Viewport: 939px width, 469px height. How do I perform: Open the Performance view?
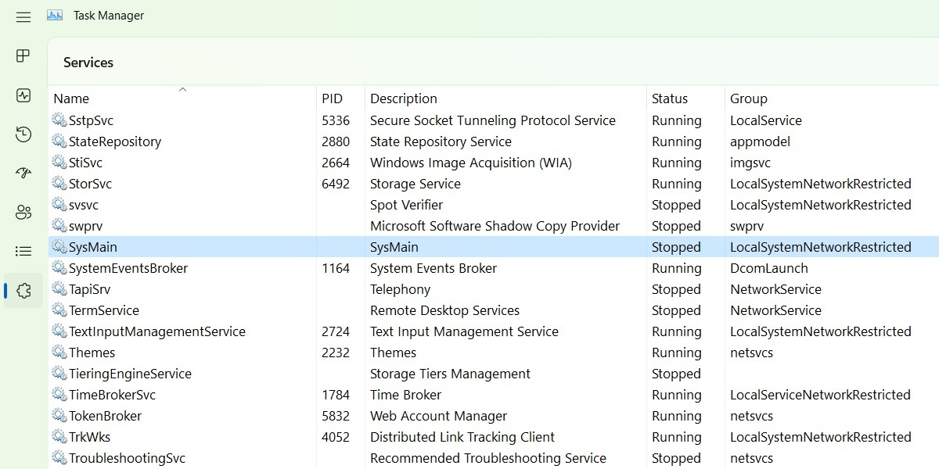click(x=23, y=95)
